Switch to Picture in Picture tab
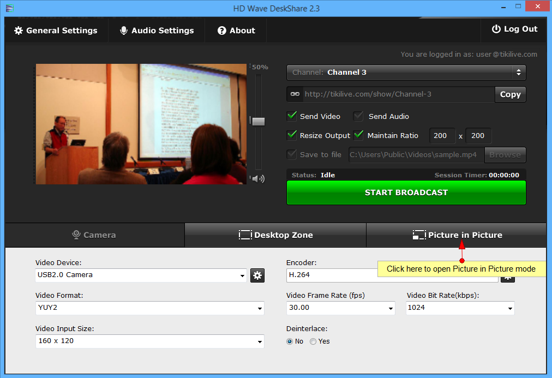 457,235
